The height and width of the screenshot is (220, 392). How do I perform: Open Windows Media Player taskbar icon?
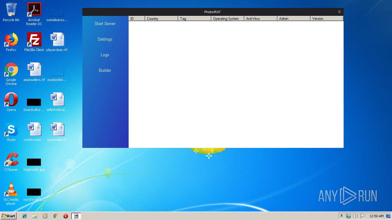[45, 216]
